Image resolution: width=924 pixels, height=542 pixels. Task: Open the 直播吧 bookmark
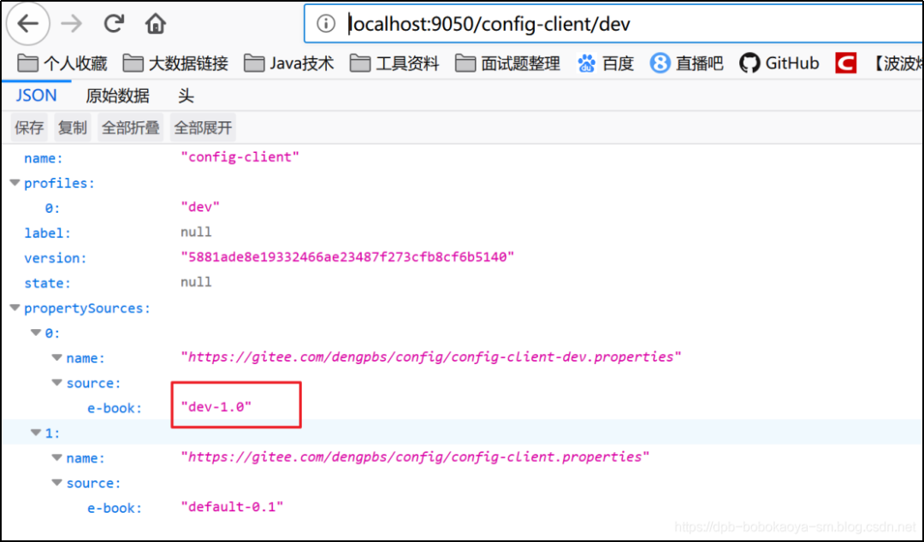pyautogui.click(x=686, y=63)
